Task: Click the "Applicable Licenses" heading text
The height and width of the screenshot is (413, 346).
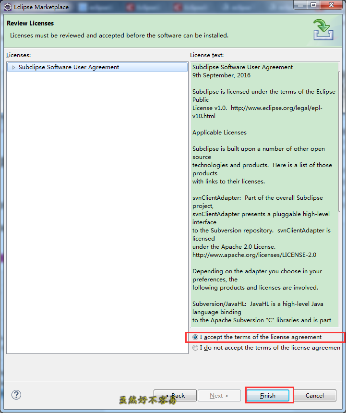Action: click(219, 133)
